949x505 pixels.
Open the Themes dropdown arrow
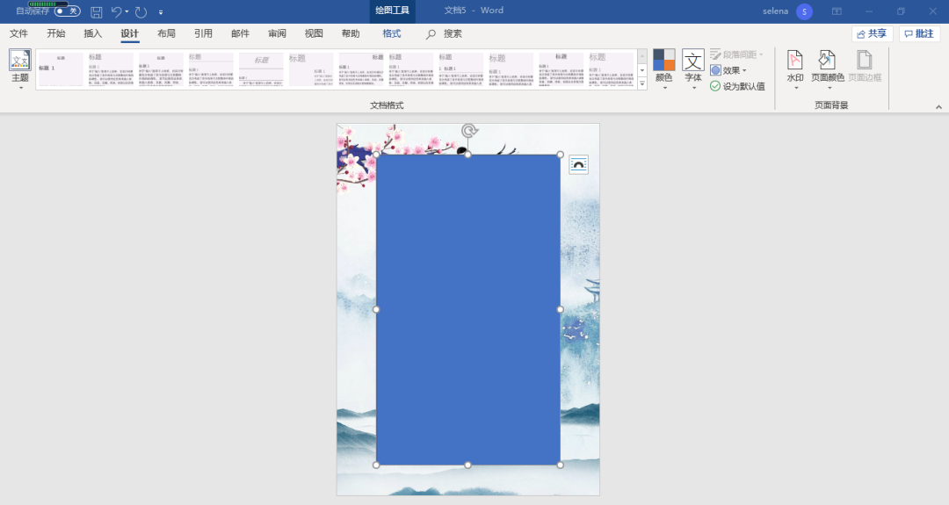click(x=20, y=89)
